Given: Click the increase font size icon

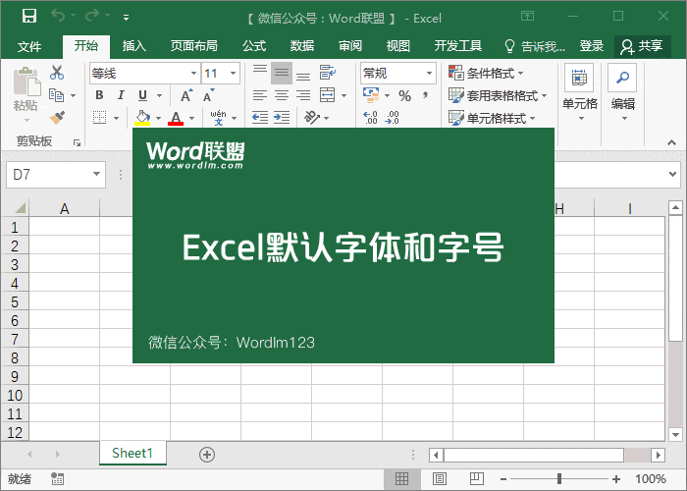Looking at the screenshot, I should (185, 95).
